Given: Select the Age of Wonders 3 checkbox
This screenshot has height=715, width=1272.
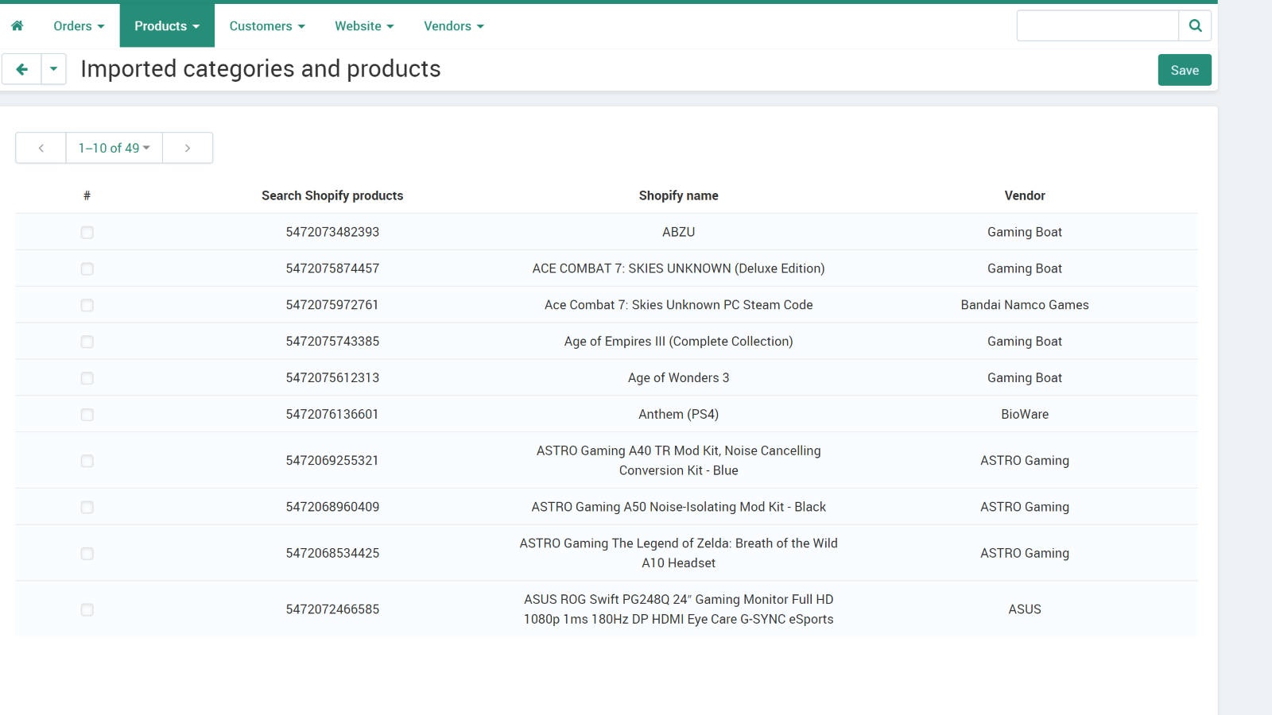Looking at the screenshot, I should (x=87, y=379).
